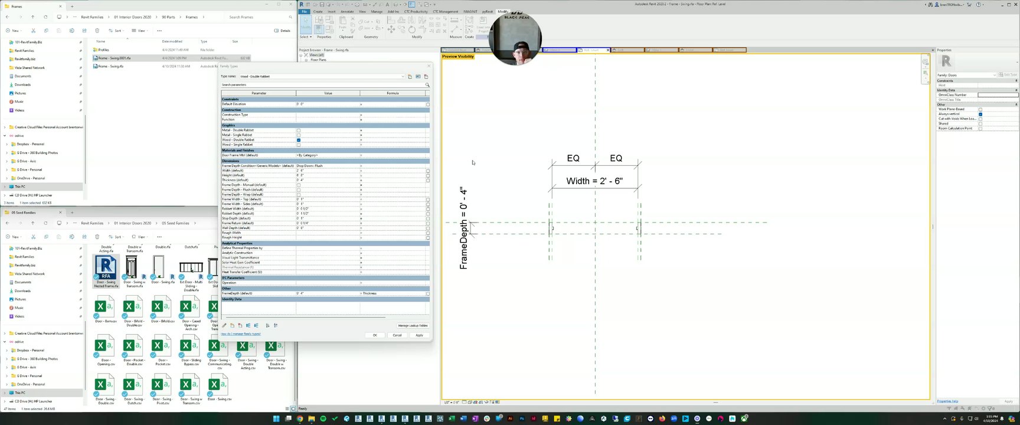This screenshot has width=1020, height=425.
Task: Toggle the Metal - Single Rabbet checkbox
Action: pyautogui.click(x=299, y=135)
